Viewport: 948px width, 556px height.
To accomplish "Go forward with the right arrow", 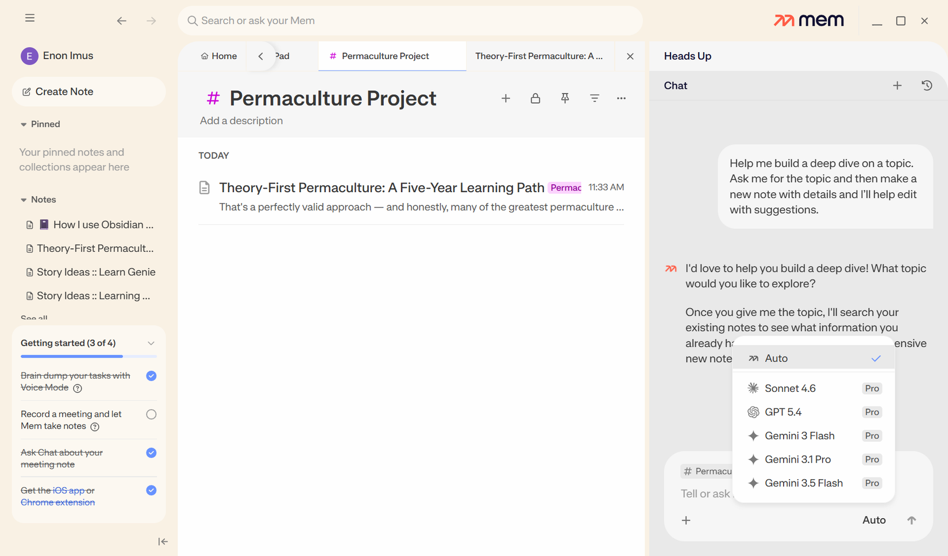I will pyautogui.click(x=151, y=21).
